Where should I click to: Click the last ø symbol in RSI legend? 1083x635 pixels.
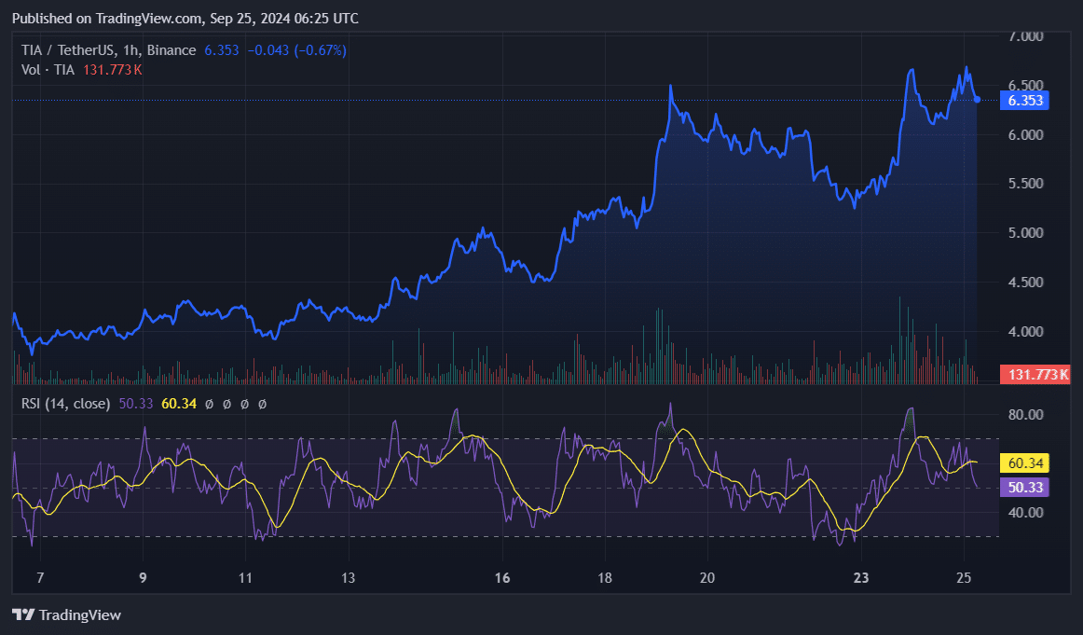click(262, 404)
